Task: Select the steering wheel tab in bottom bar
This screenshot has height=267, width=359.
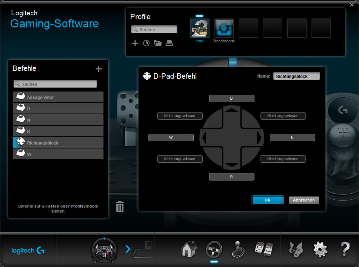Action: tap(214, 249)
